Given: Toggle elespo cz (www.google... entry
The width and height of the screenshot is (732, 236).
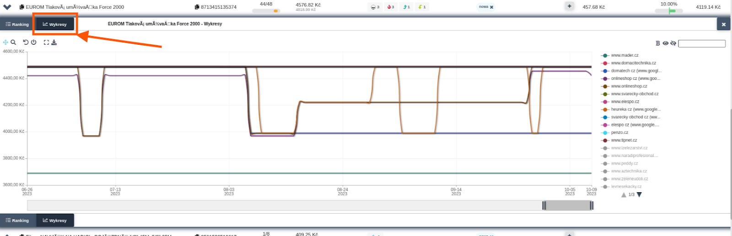Looking at the screenshot, I should click(630, 125).
